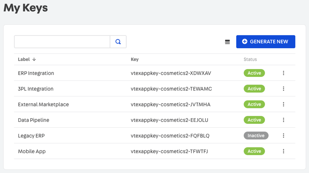Screen dimensions: 309x173
Task: Click key vtexappkey-cosmetics2-EEJOLU
Action: [x=169, y=120]
